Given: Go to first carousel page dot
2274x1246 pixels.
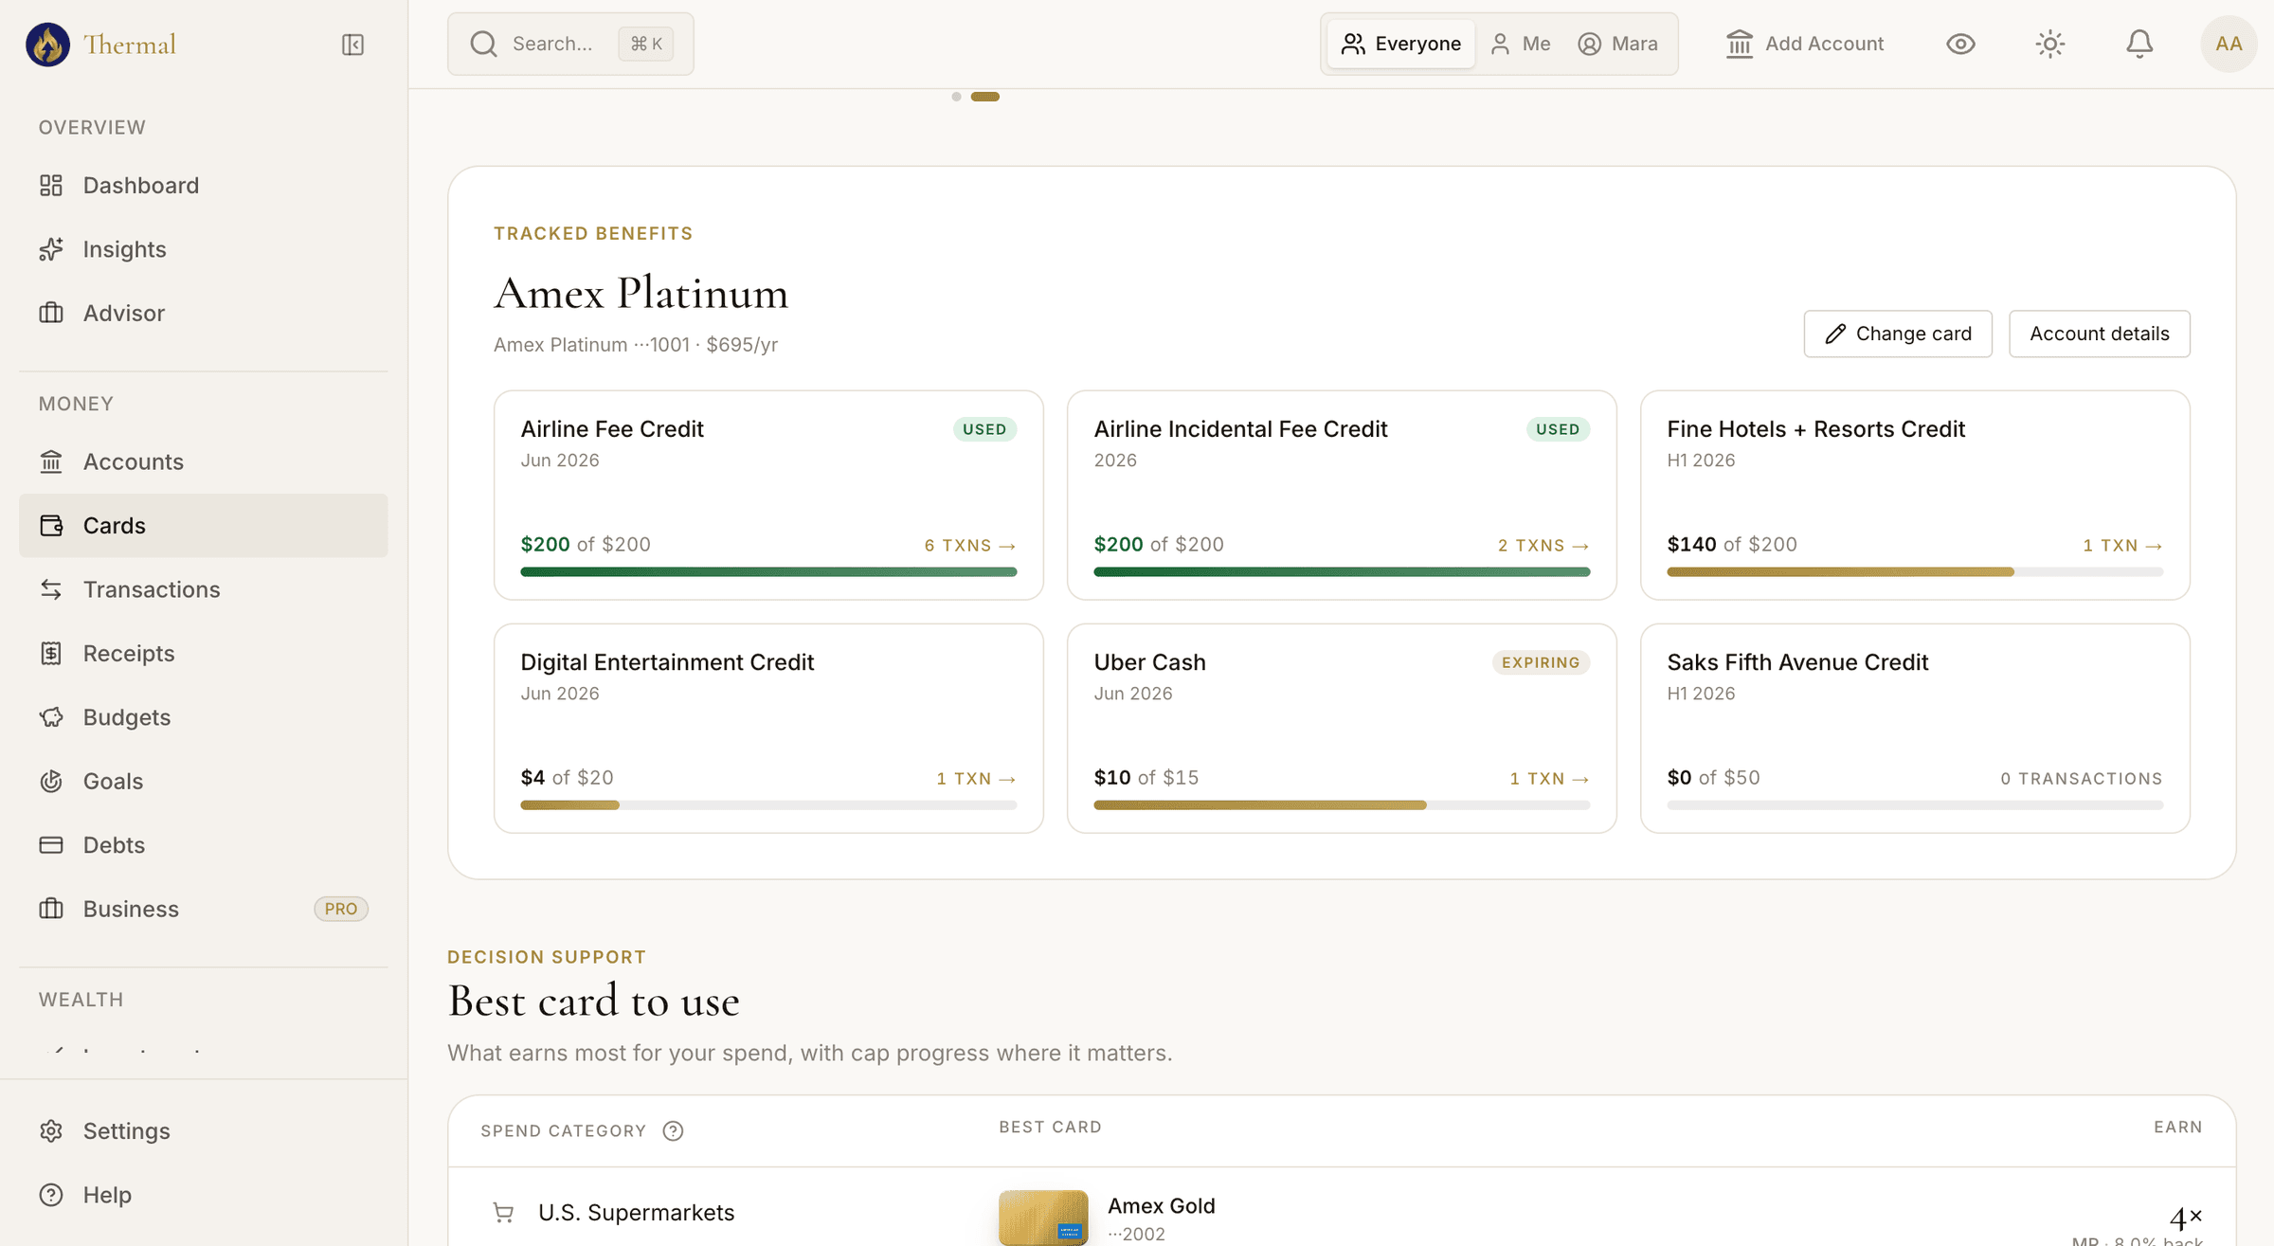Looking at the screenshot, I should click(956, 97).
